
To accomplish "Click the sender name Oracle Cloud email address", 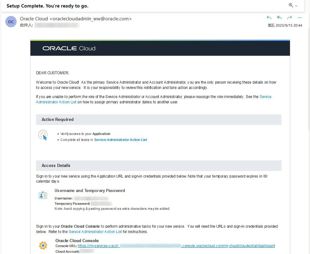I will coord(76,19).
